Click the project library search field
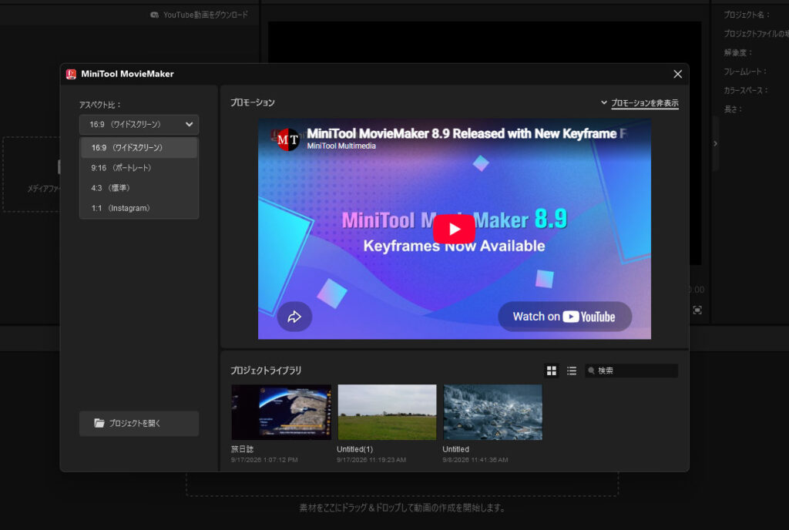 coord(632,371)
